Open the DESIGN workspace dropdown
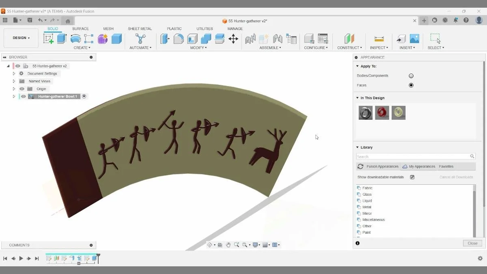487x274 pixels. 21,37
